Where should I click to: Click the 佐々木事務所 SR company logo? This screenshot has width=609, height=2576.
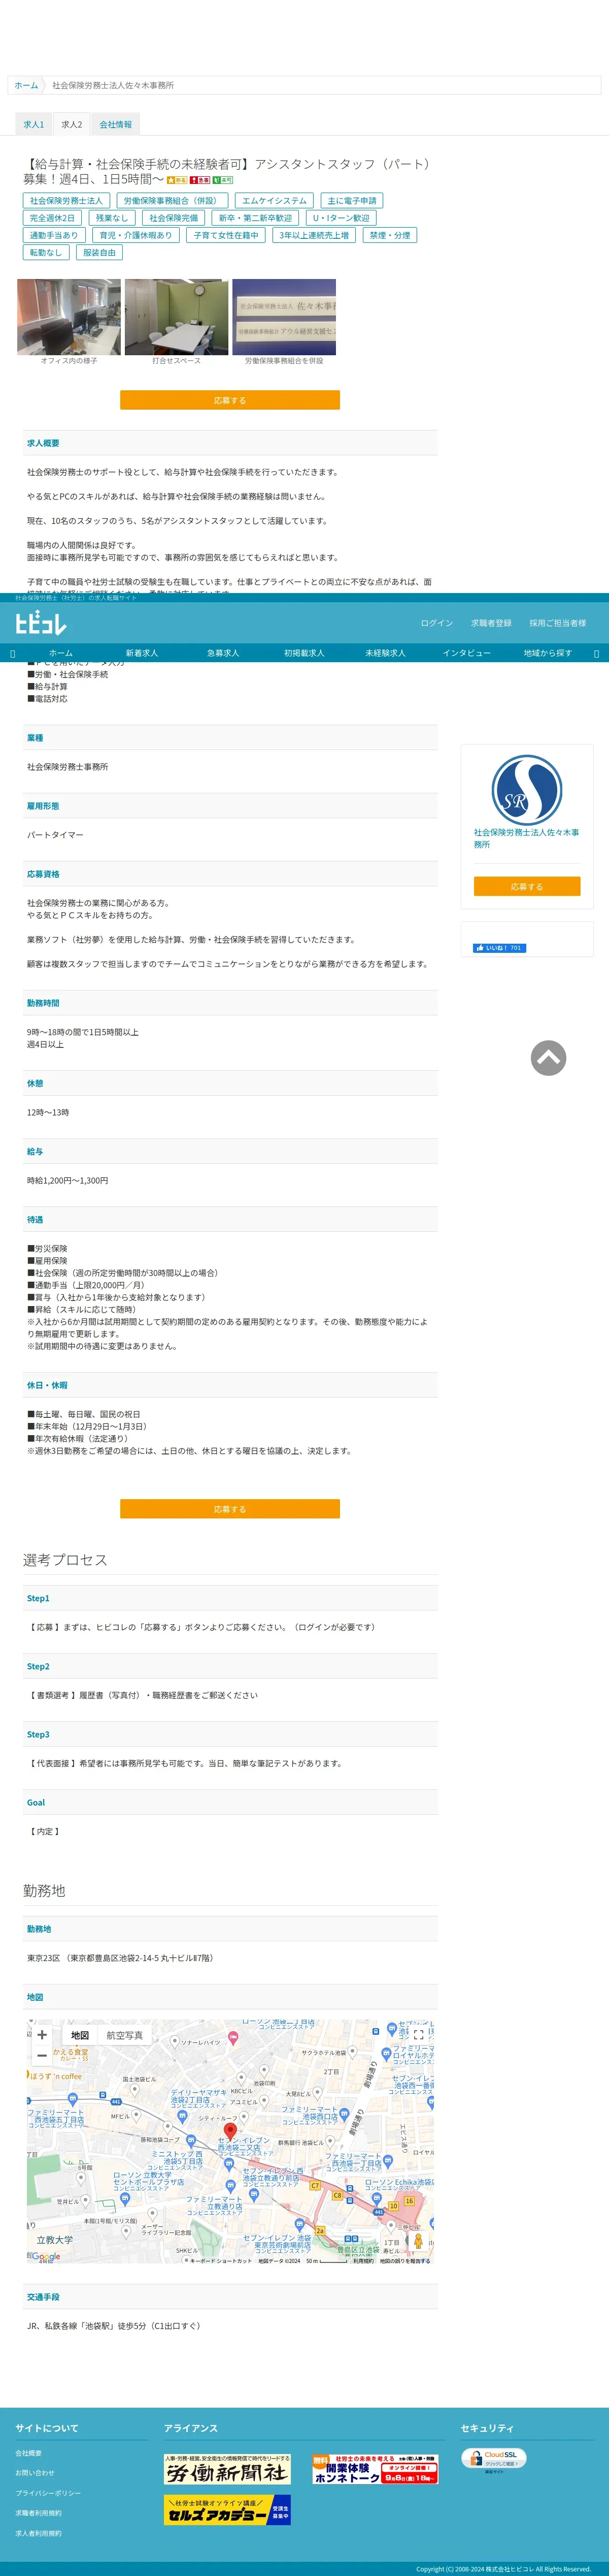tap(526, 789)
